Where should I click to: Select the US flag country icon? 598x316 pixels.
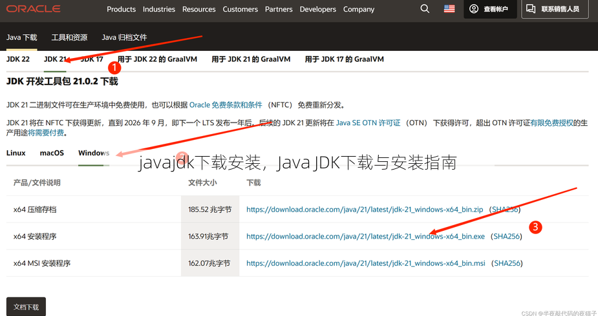coord(449,9)
